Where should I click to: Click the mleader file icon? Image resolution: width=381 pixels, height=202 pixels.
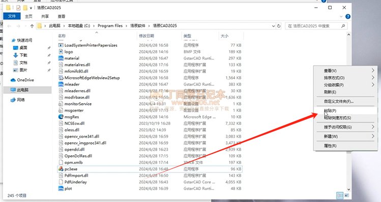point(61,84)
